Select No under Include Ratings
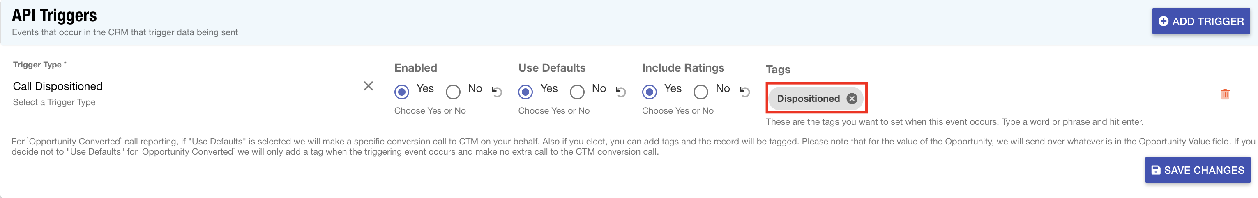The height and width of the screenshot is (198, 1258). tap(700, 92)
